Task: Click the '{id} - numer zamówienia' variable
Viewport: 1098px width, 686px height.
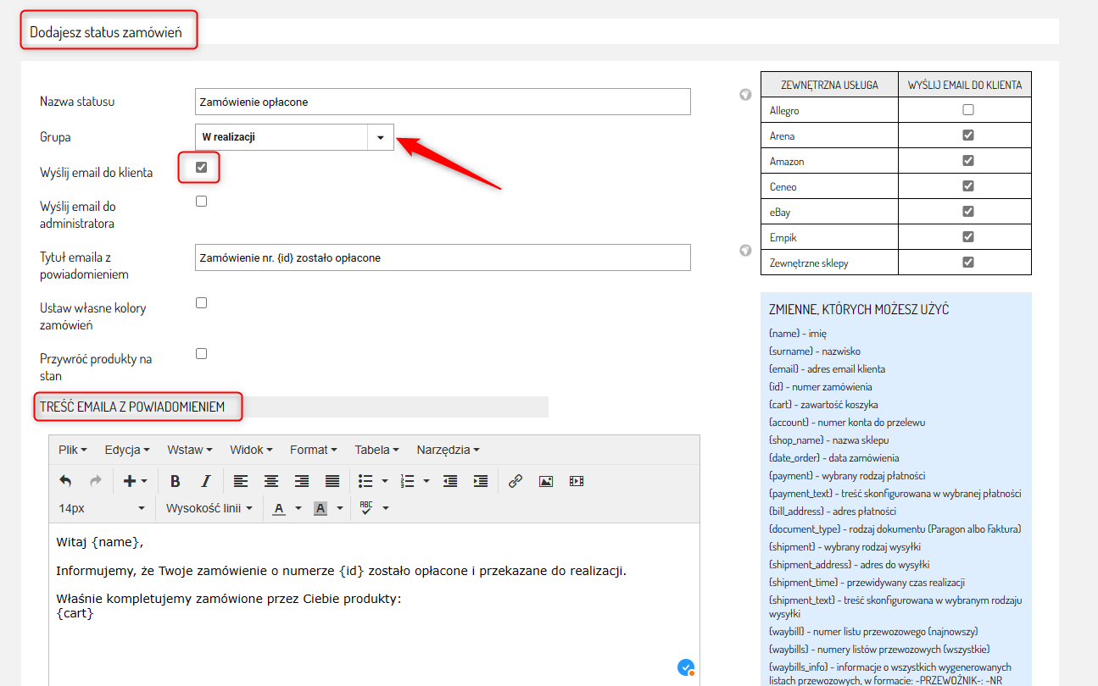Action: coord(820,387)
